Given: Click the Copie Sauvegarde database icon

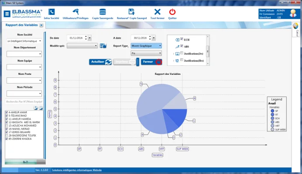Looking at the screenshot, I should pyautogui.click(x=102, y=12).
